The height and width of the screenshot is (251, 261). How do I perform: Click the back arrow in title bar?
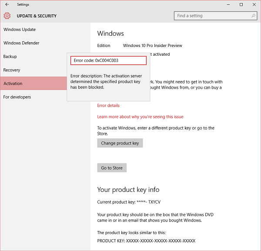click(x=7, y=4)
